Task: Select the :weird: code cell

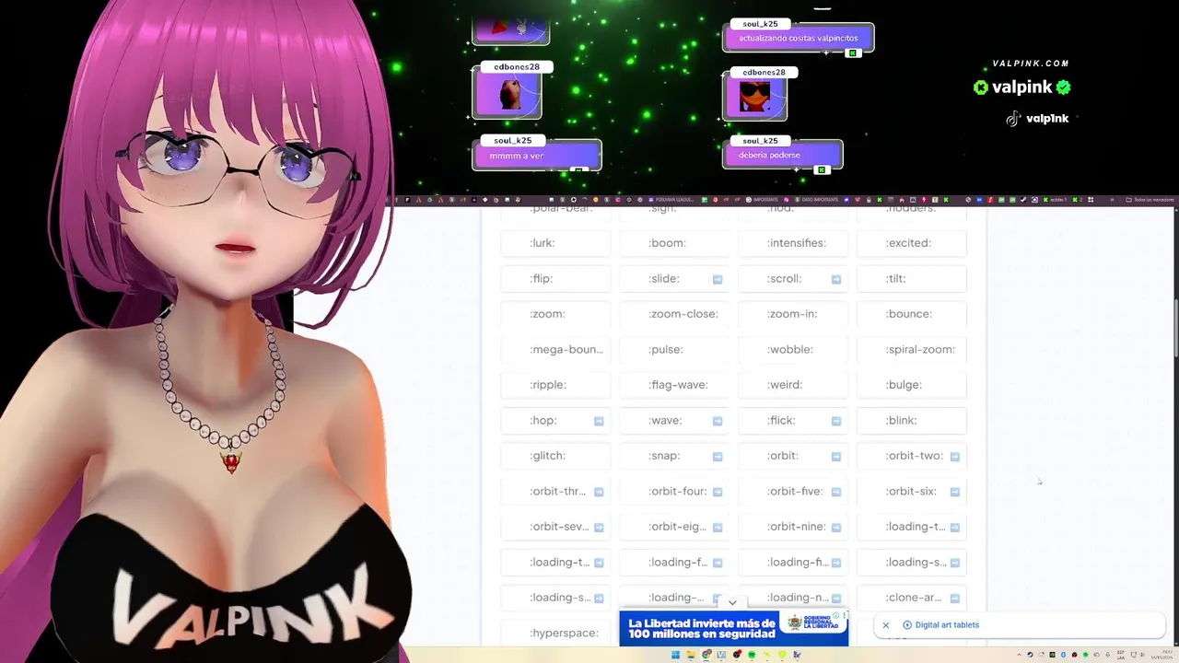Action: pos(793,385)
